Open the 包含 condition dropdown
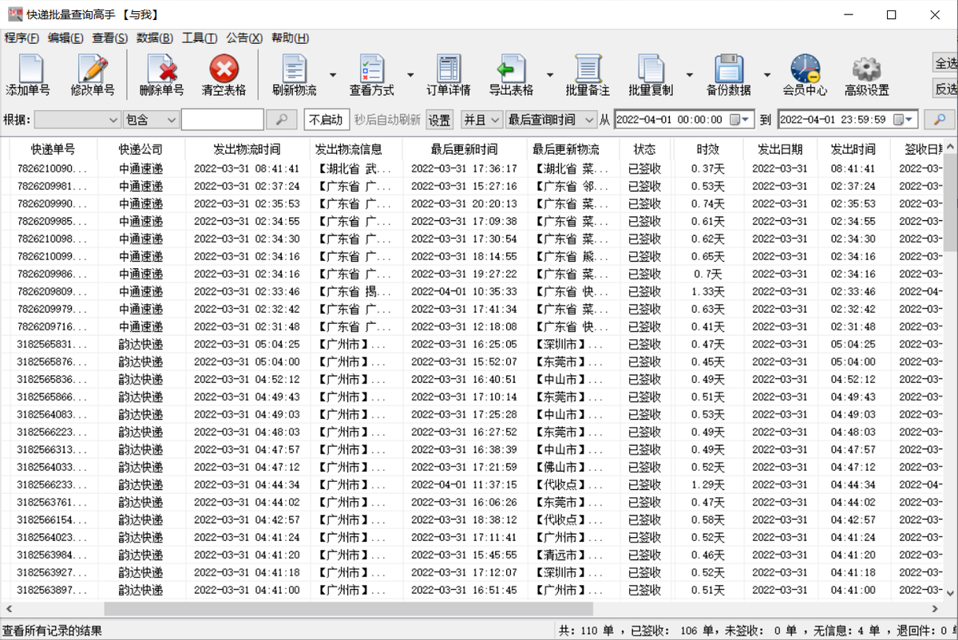The image size is (958, 640). coord(151,120)
